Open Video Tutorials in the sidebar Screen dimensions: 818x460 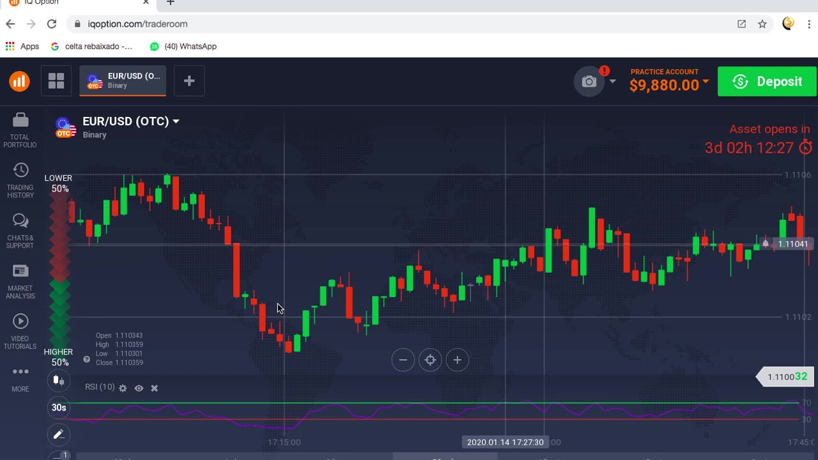pos(20,332)
